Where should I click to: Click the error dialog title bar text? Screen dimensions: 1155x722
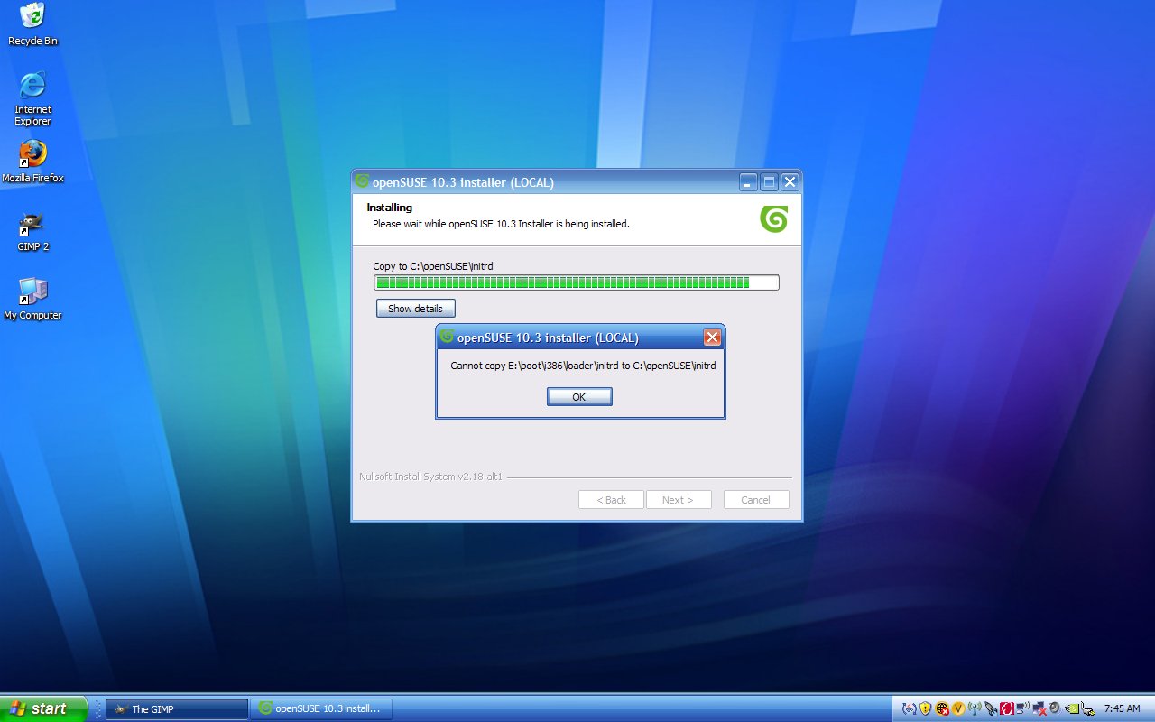(x=548, y=338)
